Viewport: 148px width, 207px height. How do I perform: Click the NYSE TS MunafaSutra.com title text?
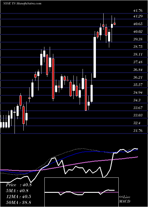point(22,4)
